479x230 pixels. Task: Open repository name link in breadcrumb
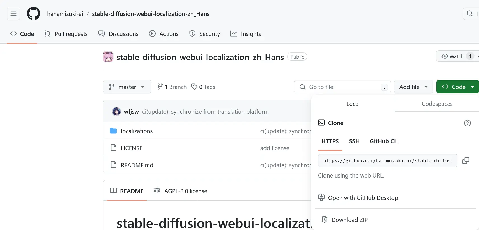(151, 14)
